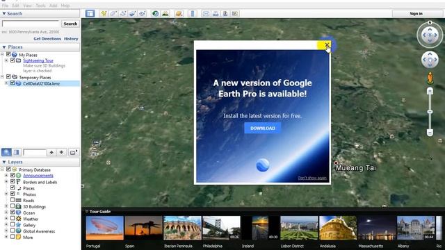445x250 pixels.
Task: Open Get Directions link
Action: pos(47,39)
